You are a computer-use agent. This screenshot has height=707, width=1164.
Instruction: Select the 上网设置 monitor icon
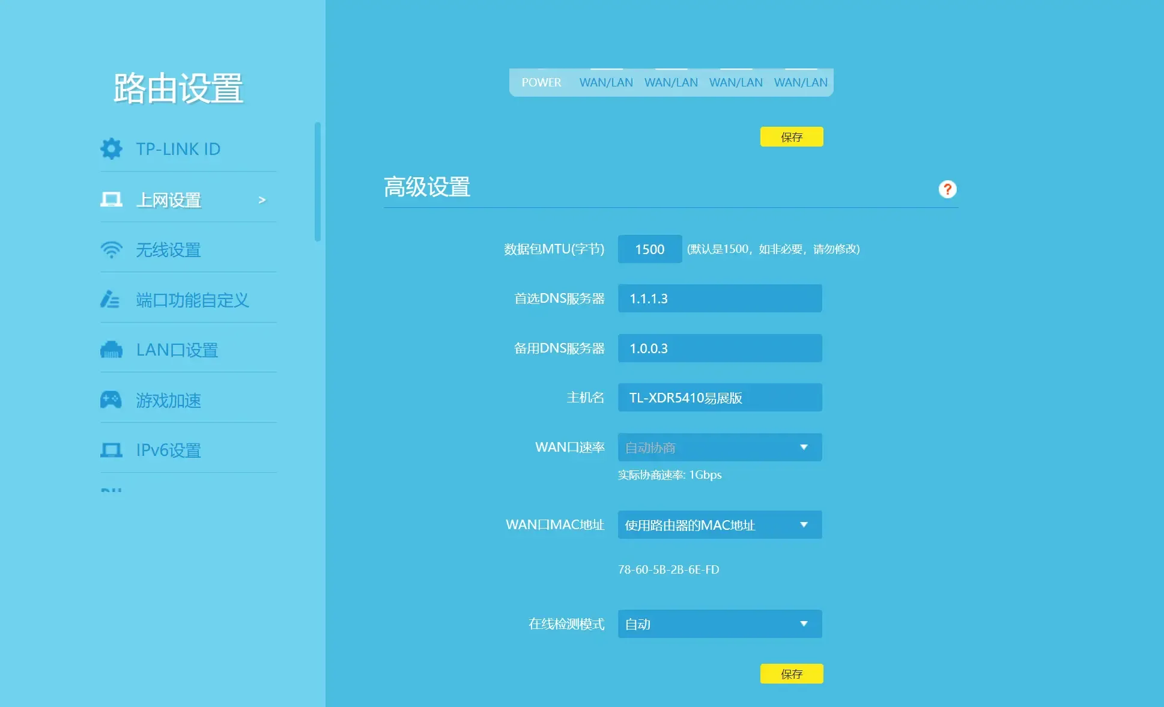click(112, 199)
